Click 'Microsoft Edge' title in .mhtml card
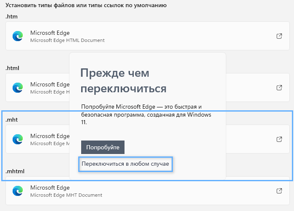 tap(50, 188)
